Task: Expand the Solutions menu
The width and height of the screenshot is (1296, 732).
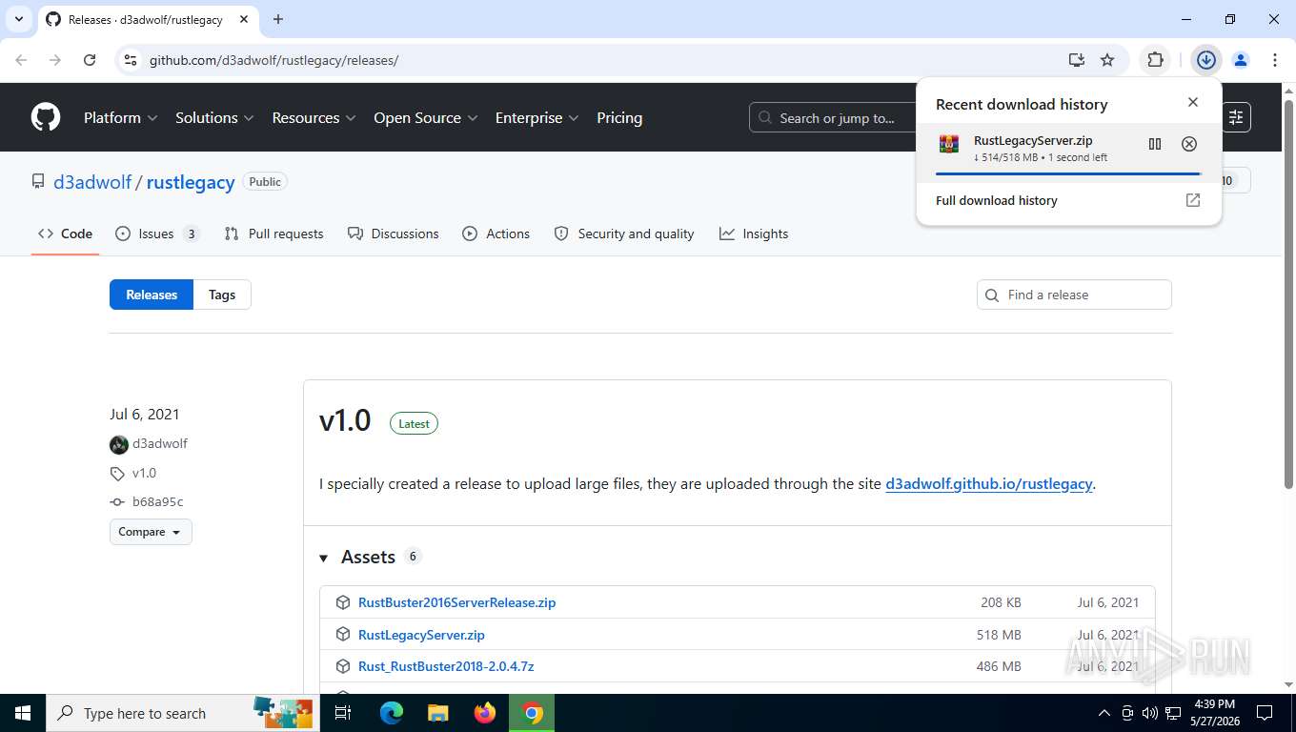Action: 214,117
